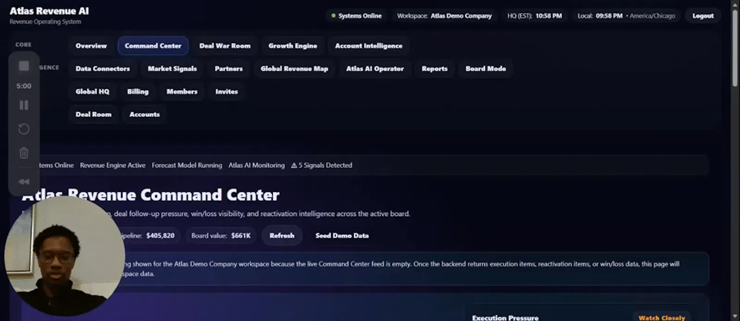Open the Partners section

click(228, 68)
